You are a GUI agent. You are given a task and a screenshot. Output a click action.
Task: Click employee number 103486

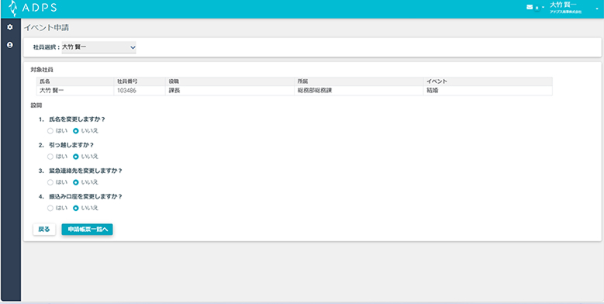coord(140,91)
